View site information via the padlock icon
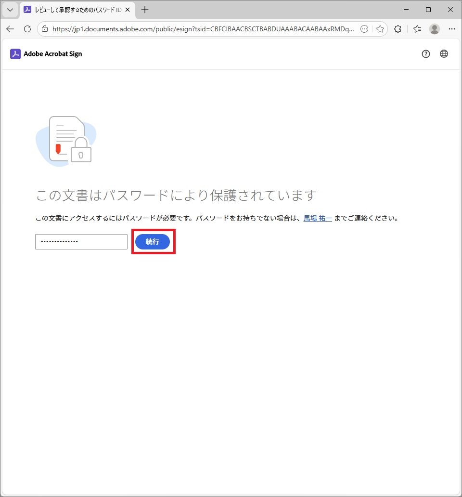462x497 pixels. pyautogui.click(x=45, y=29)
